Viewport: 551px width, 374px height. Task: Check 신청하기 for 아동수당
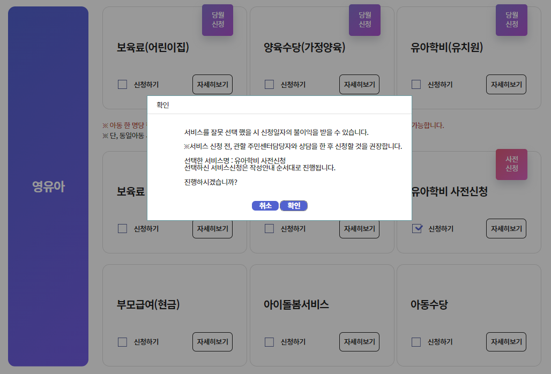click(x=415, y=341)
